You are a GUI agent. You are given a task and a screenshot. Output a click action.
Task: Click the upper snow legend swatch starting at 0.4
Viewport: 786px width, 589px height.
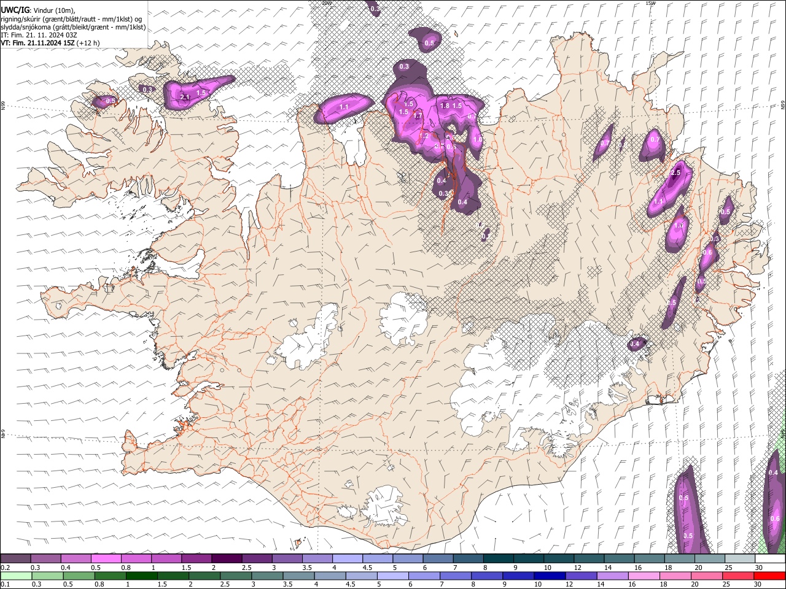76,559
